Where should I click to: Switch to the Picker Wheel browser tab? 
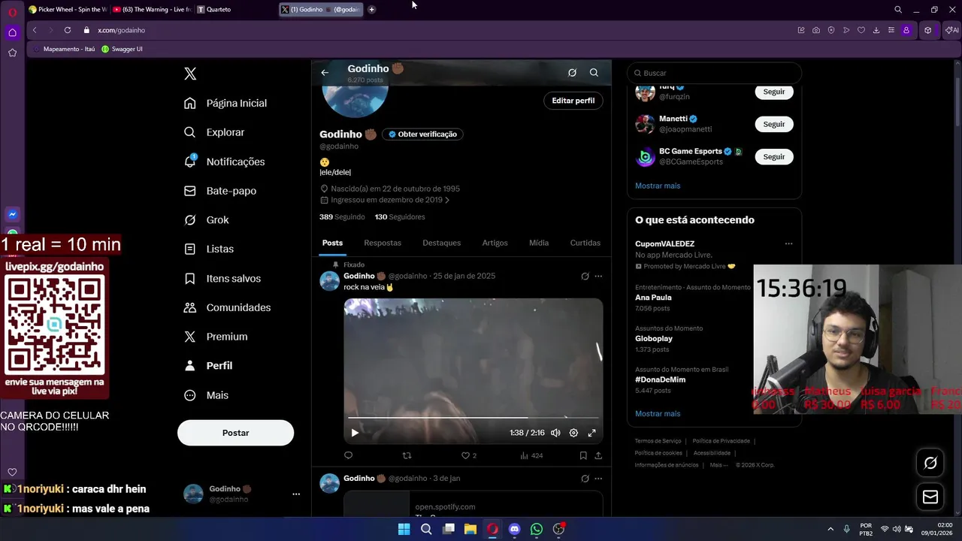coord(68,10)
